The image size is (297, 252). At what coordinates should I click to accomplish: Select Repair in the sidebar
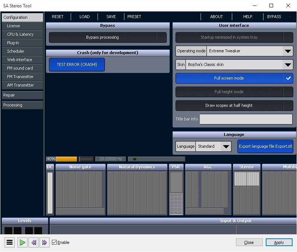(x=22, y=95)
